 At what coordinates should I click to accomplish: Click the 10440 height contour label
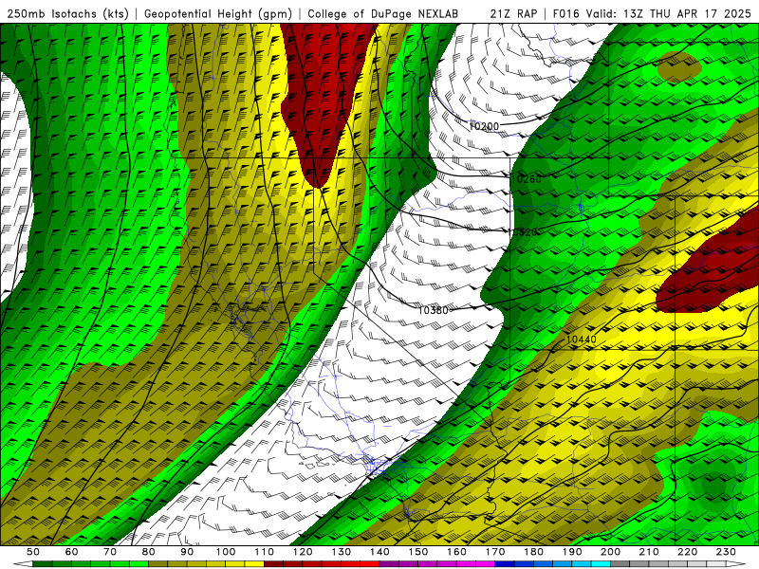click(581, 340)
